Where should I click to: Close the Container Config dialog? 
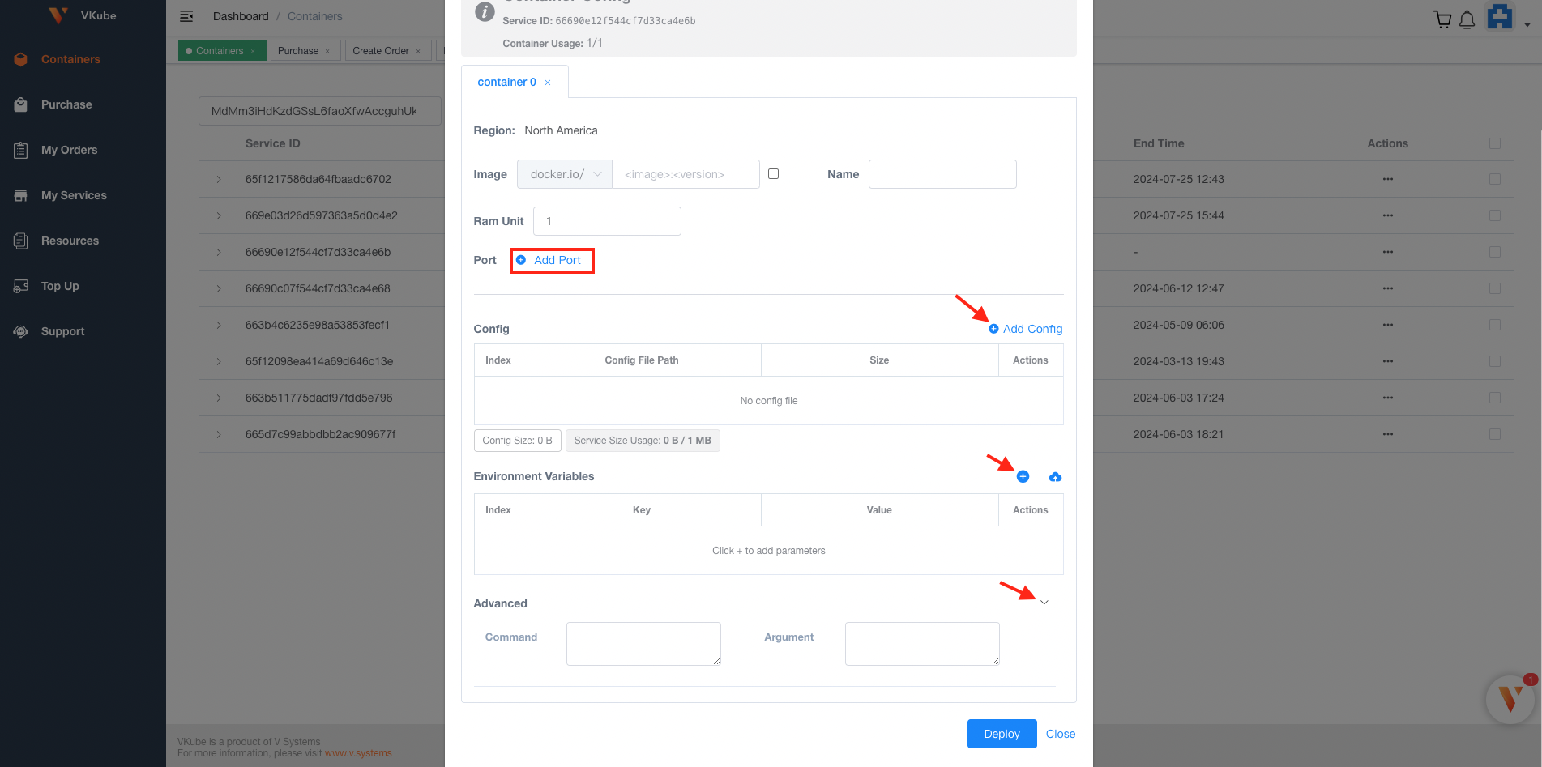pos(1060,734)
